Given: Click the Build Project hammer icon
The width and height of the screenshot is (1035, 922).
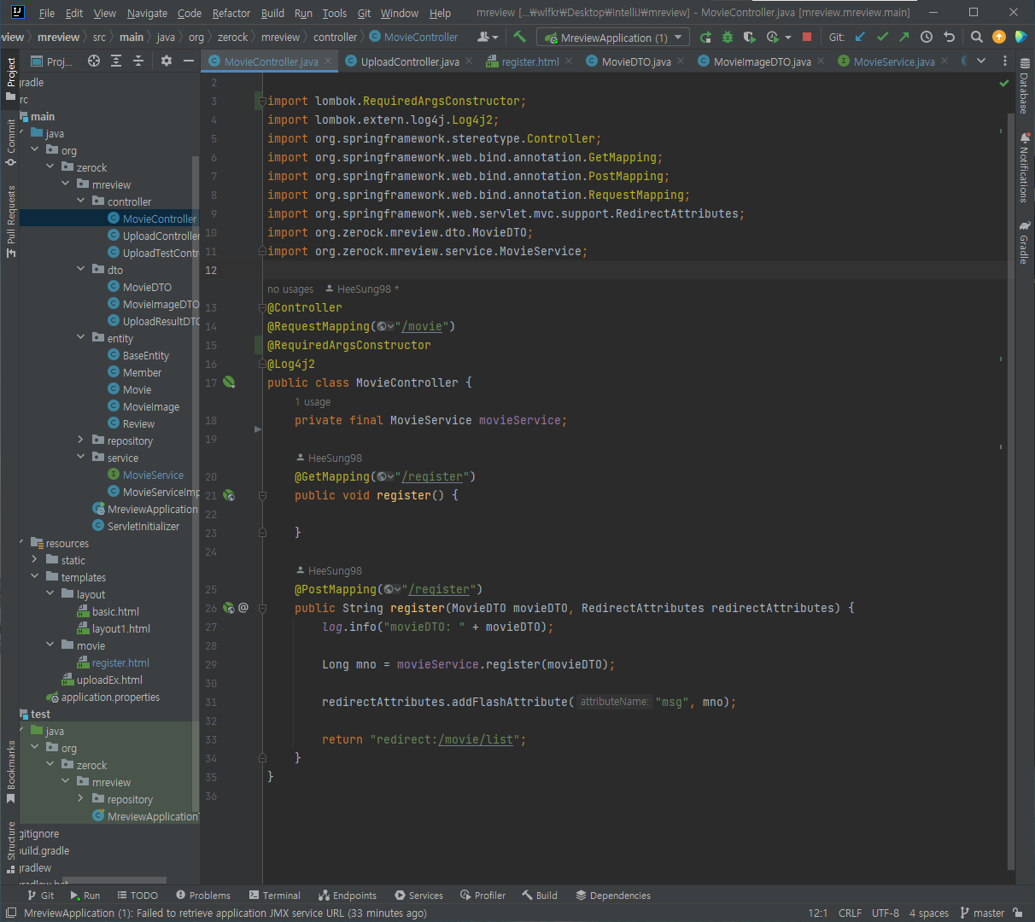Looking at the screenshot, I should click(519, 37).
